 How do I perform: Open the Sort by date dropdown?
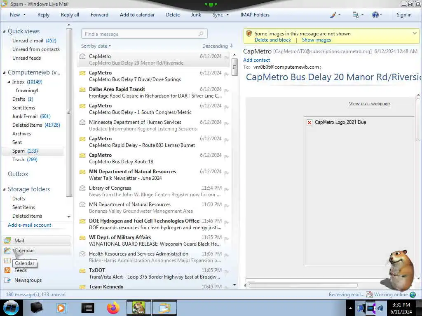96,46
